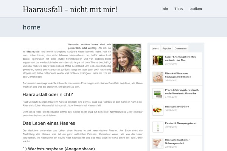The height and width of the screenshot is (151, 227).
Task: Switch to the Popular tab
Action: tap(166, 49)
